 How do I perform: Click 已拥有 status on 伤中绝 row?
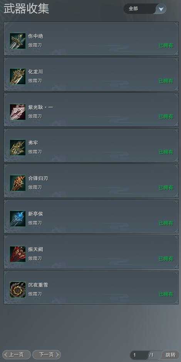[166, 46]
